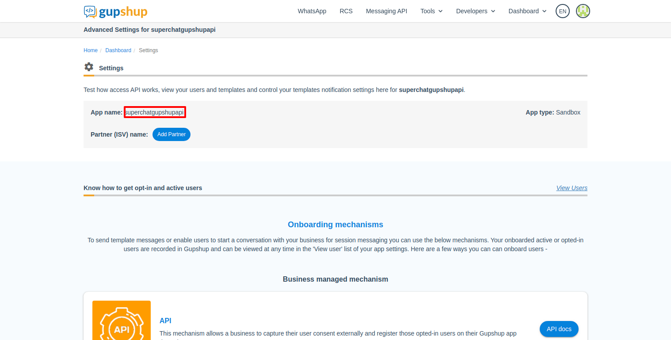This screenshot has width=671, height=340.
Task: Go to Home breadcrumb link
Action: click(x=91, y=50)
